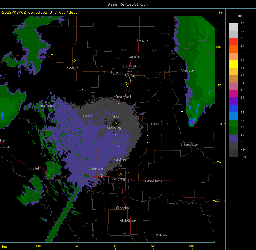Click the Lacombe city label
This screenshot has height=250, width=256.
[x=134, y=57]
